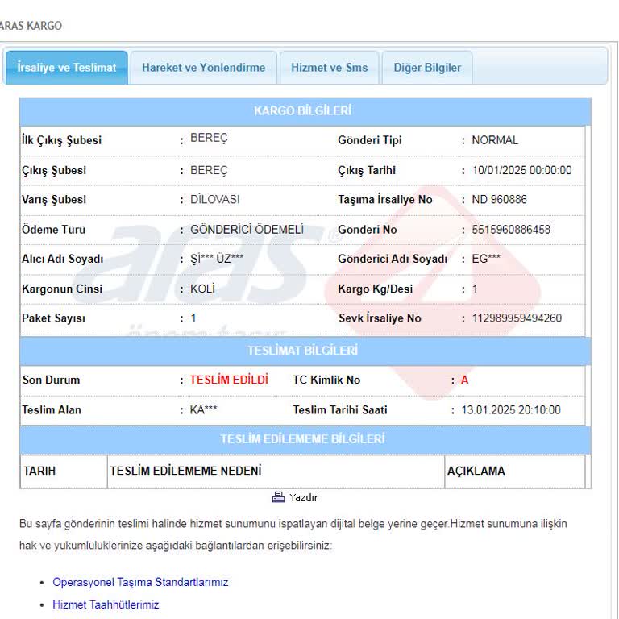
Task: Click the Paket Sayısı label
Action: (54, 318)
